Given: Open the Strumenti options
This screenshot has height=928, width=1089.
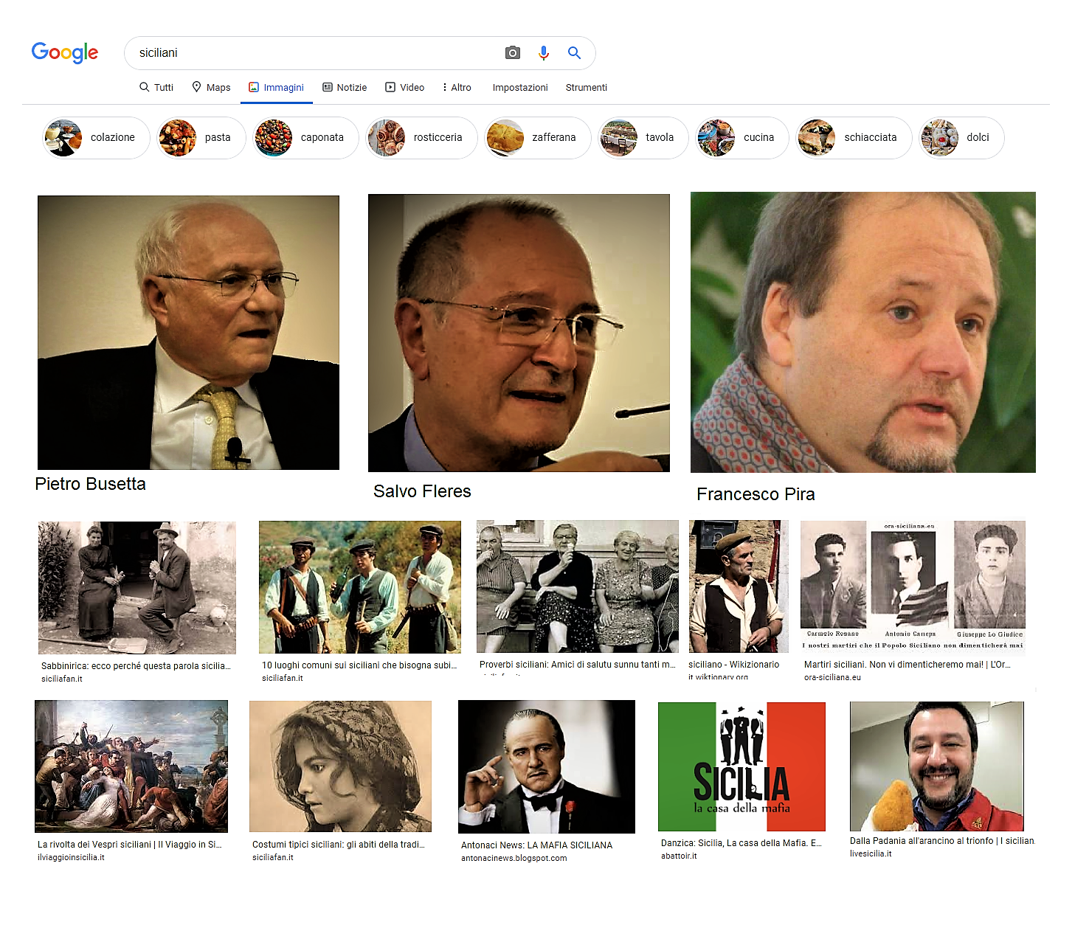Looking at the screenshot, I should [x=586, y=87].
